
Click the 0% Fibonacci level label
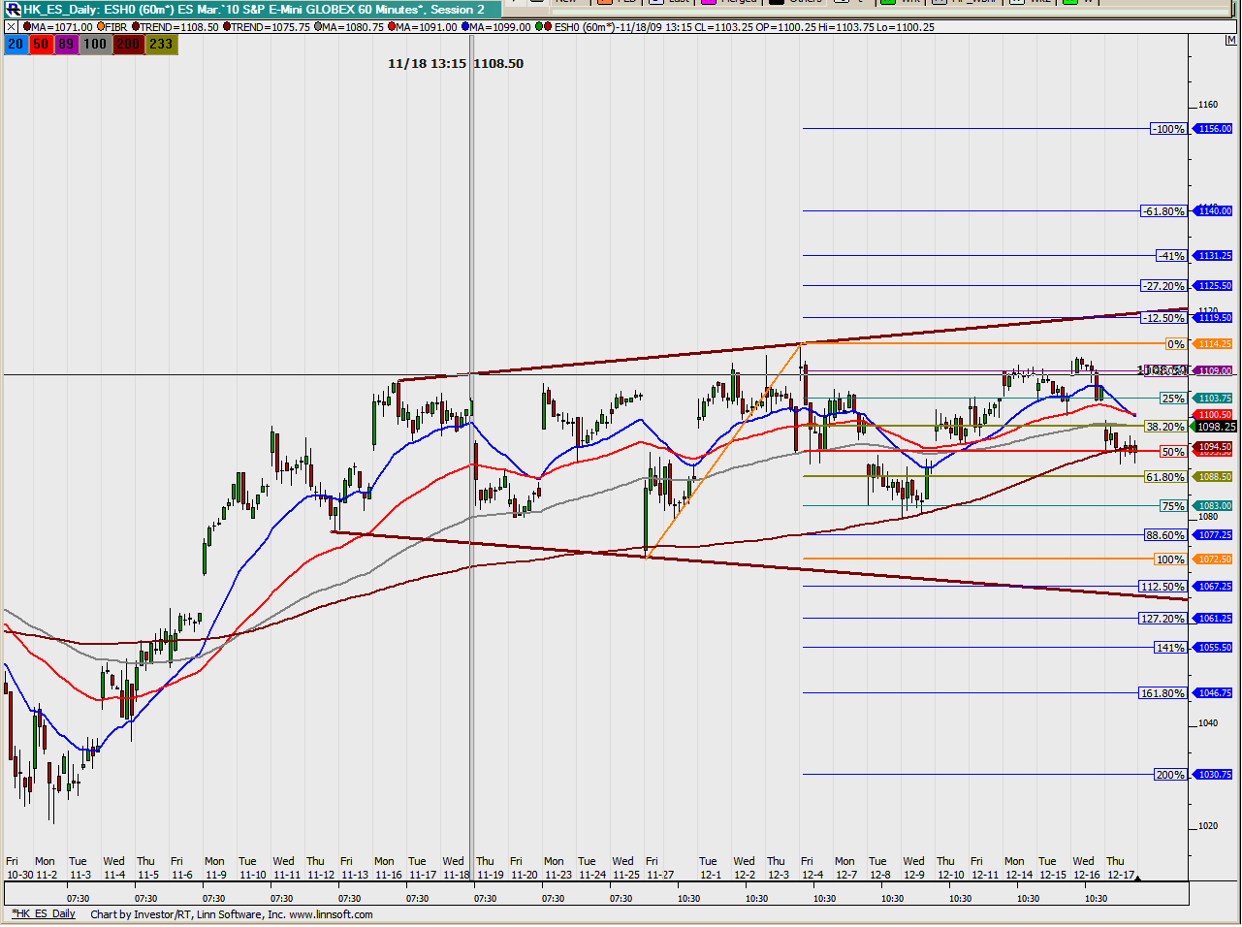[1175, 344]
